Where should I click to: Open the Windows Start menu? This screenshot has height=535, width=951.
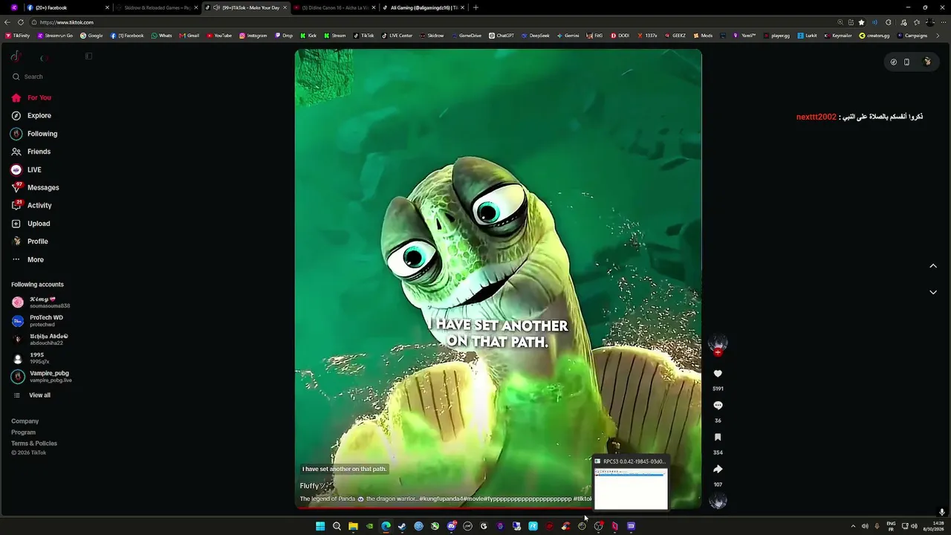(320, 526)
